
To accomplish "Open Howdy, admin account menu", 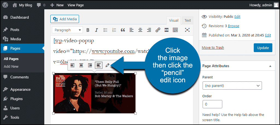I will coord(264,5).
